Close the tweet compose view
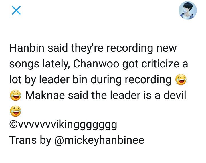Image resolution: width=206 pixels, height=163 pixels. click(16, 10)
